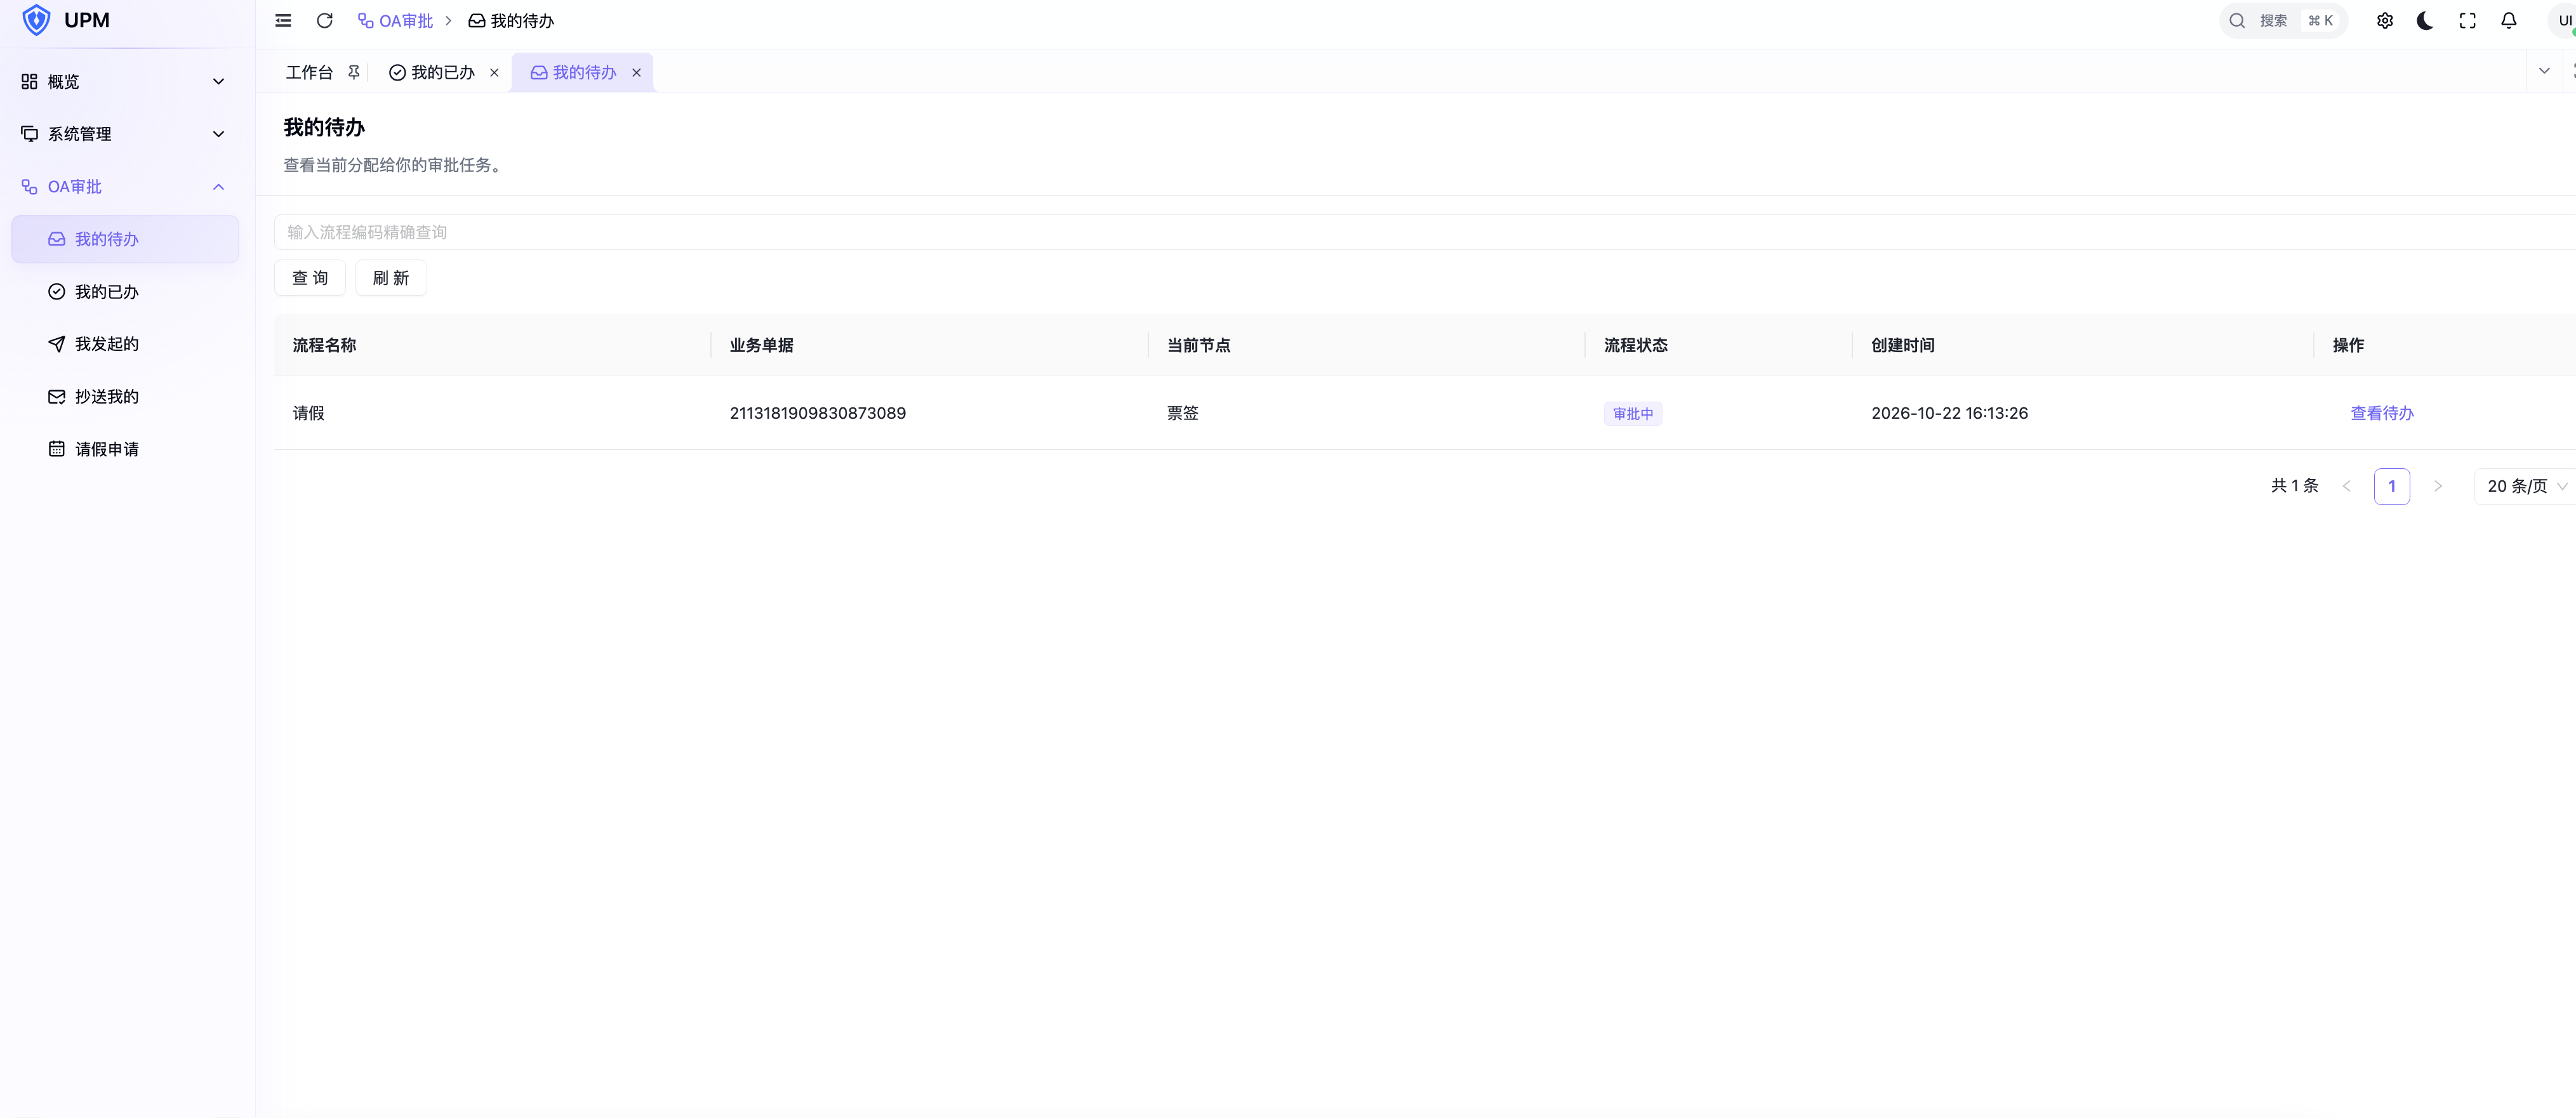Click the 查询 button
This screenshot has width=2576, height=1118.
pos(310,278)
